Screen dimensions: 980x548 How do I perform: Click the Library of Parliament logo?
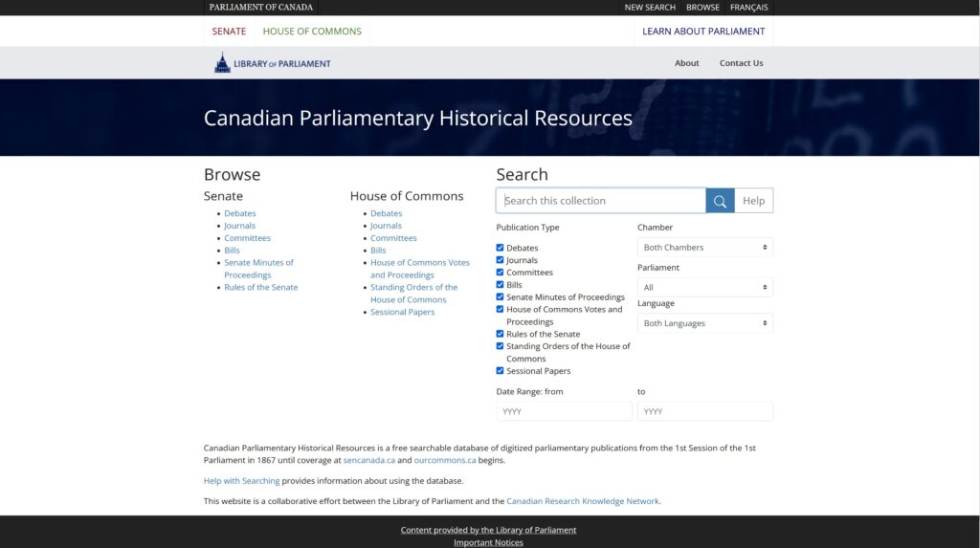point(273,63)
